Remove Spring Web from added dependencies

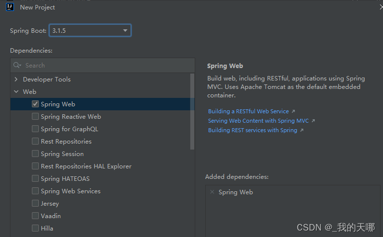point(212,192)
